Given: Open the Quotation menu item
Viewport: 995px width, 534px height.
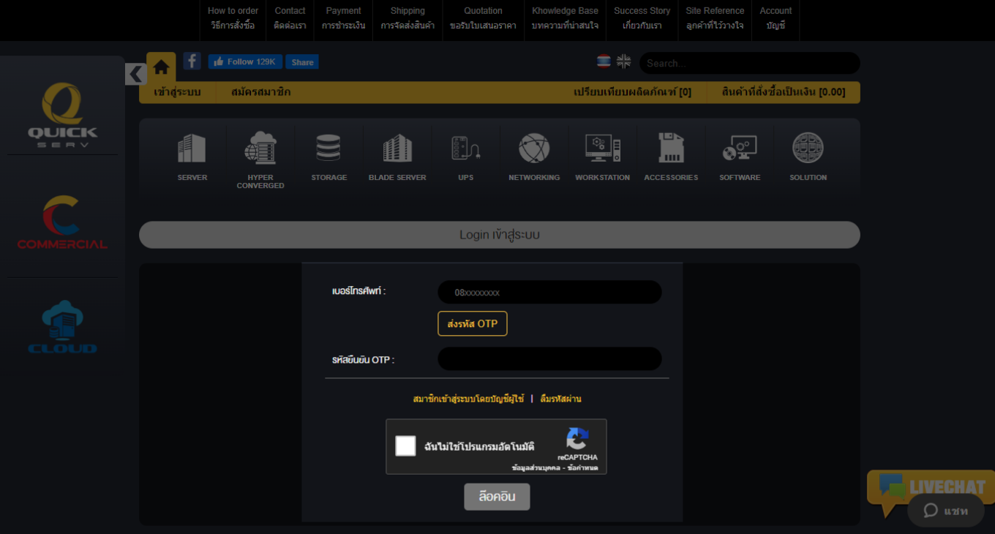Looking at the screenshot, I should click(x=483, y=18).
